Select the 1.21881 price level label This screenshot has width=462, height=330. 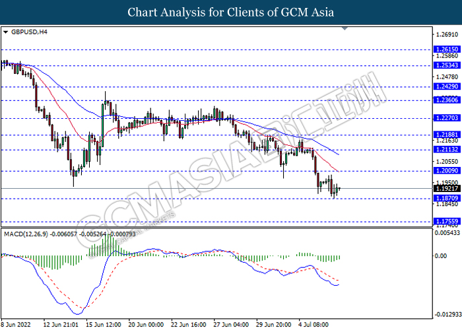point(447,135)
